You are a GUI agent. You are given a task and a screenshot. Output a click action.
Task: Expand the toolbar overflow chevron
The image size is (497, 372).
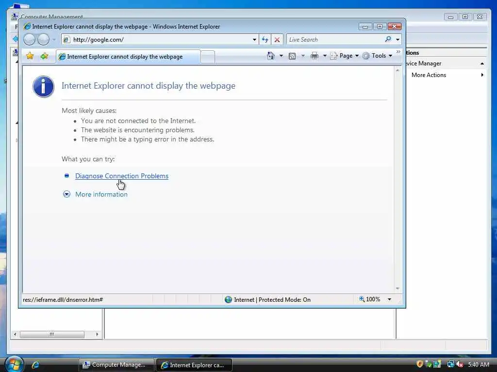point(398,52)
